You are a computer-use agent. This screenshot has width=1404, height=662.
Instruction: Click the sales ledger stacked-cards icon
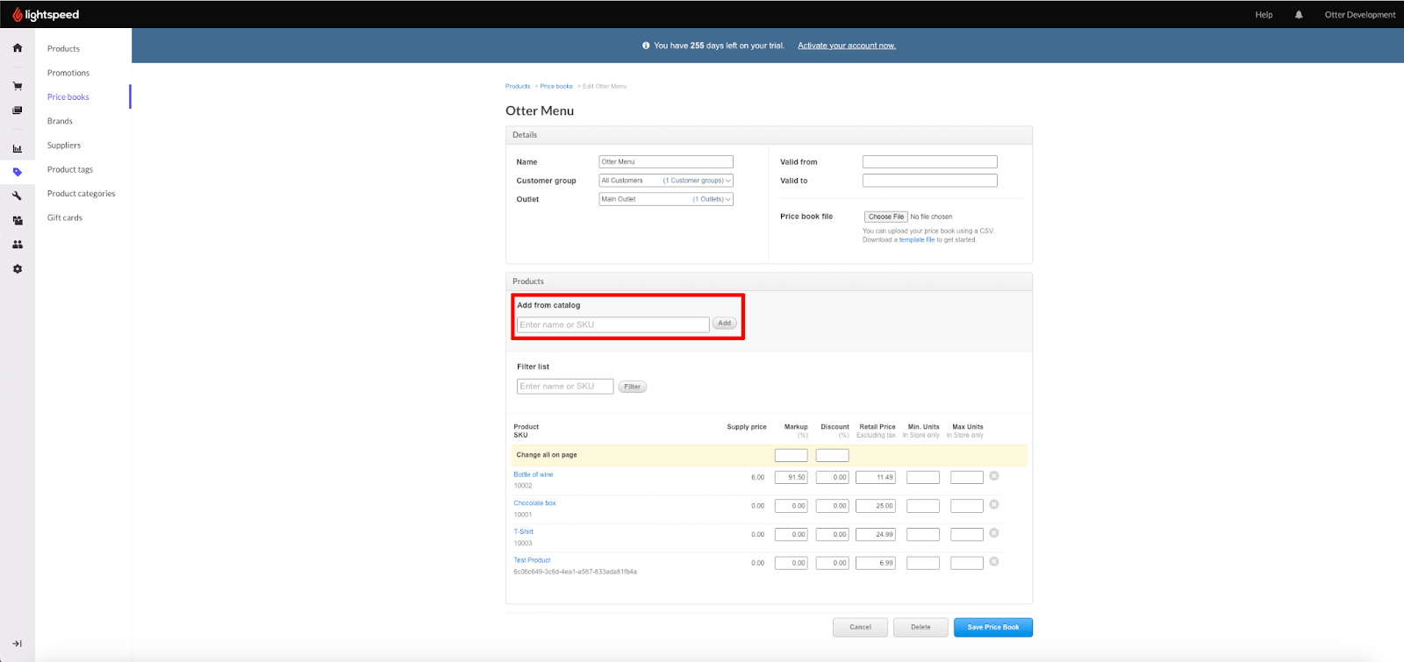18,110
